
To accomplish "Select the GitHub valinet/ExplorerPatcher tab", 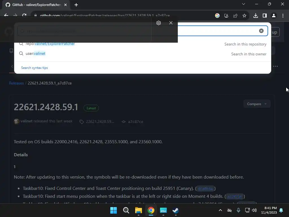I will (x=36, y=5).
